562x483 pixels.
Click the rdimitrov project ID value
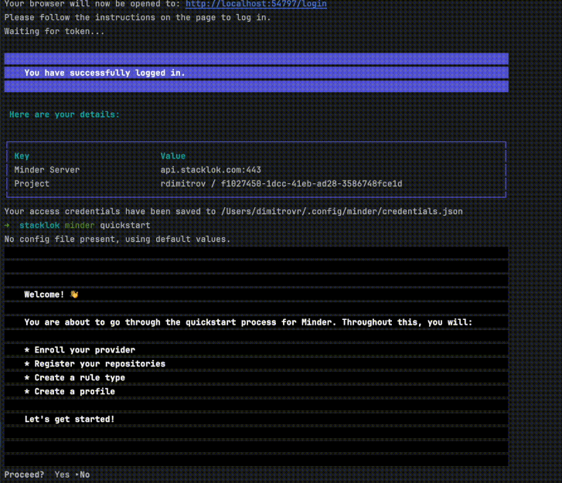click(281, 183)
